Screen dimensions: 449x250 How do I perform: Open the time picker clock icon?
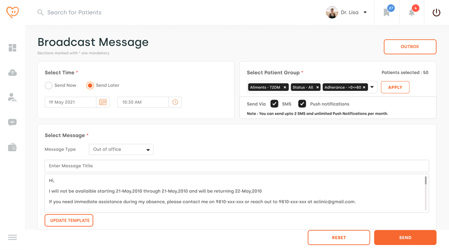[175, 102]
